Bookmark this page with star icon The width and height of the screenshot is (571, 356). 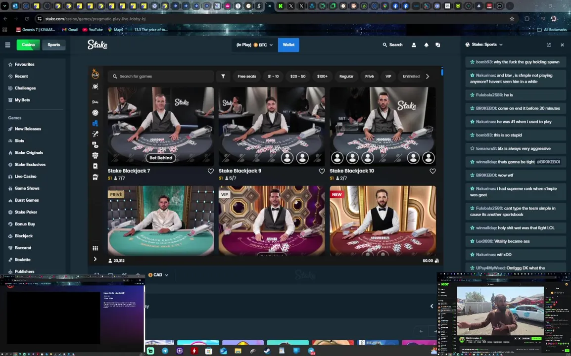(512, 19)
